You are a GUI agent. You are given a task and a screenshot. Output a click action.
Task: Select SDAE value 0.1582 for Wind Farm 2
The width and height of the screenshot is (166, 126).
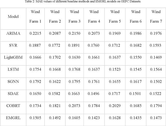click(x=55, y=94)
